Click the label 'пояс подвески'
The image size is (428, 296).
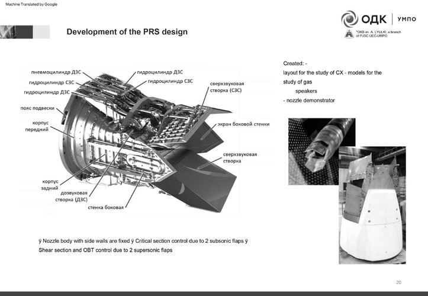tap(37, 108)
